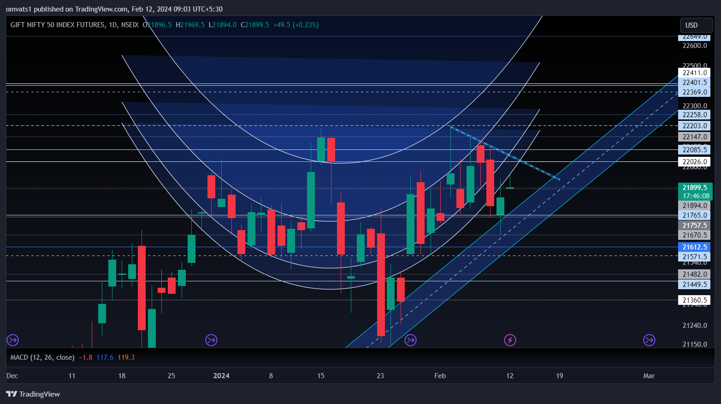
Task: Select price label 21360.5
Action: tap(694, 300)
